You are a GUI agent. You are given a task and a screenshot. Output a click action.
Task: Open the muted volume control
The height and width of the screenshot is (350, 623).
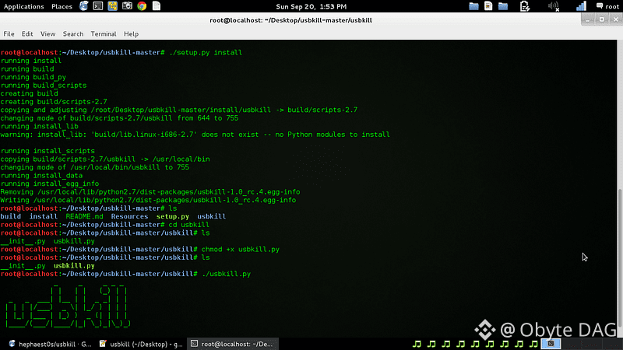(x=554, y=6)
